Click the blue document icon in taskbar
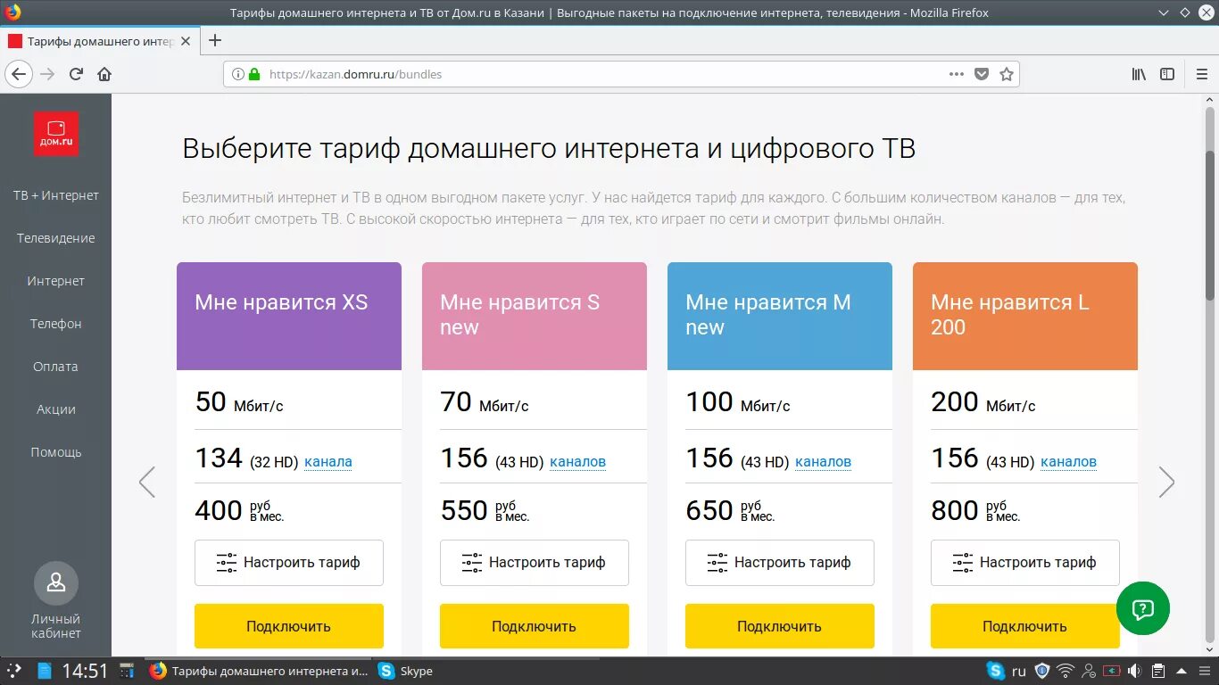Image resolution: width=1219 pixels, height=685 pixels. (45, 671)
